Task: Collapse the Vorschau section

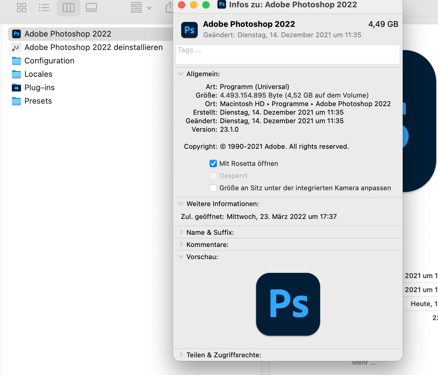Action: click(181, 257)
